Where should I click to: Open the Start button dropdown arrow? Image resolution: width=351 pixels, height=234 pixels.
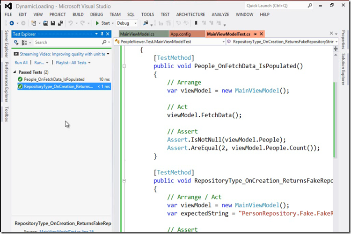tap(113, 23)
